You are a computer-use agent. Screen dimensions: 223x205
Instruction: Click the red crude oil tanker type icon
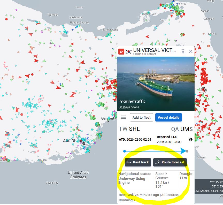121,51
